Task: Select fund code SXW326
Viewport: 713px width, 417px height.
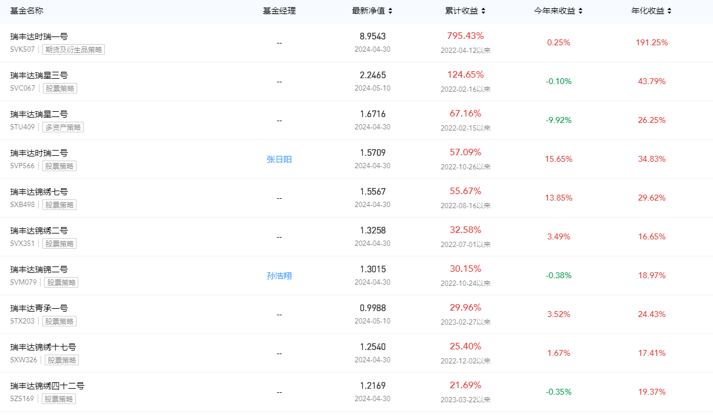Action: [x=23, y=360]
